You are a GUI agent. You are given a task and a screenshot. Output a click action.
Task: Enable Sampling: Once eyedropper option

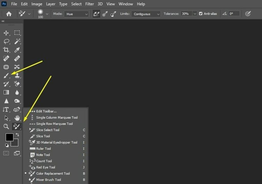click(x=105, y=14)
